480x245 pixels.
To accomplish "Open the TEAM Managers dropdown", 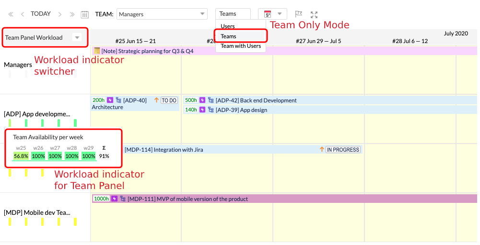I will (x=162, y=14).
